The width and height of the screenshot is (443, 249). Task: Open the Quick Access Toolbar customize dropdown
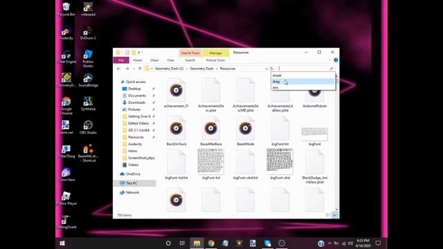(138, 53)
